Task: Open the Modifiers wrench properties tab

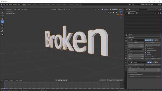Action: pyautogui.click(x=126, y=58)
